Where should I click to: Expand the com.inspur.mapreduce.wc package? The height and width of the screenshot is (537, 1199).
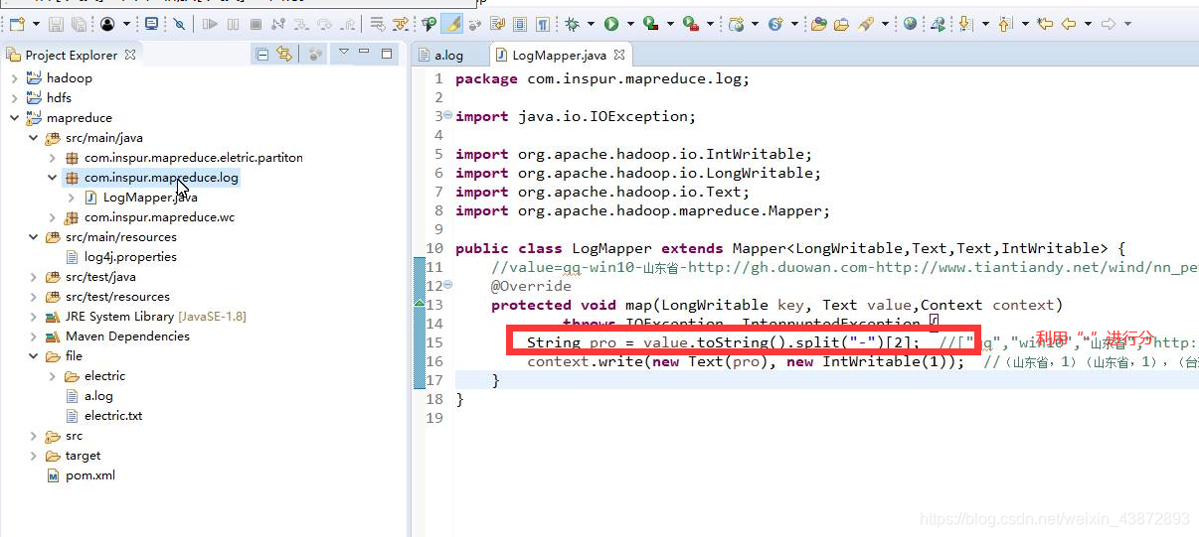click(52, 217)
